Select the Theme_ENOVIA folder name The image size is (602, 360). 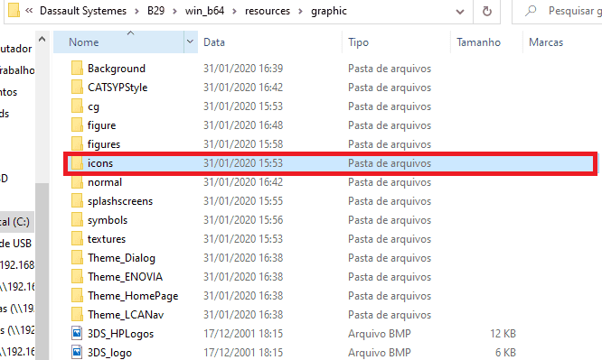[125, 277]
